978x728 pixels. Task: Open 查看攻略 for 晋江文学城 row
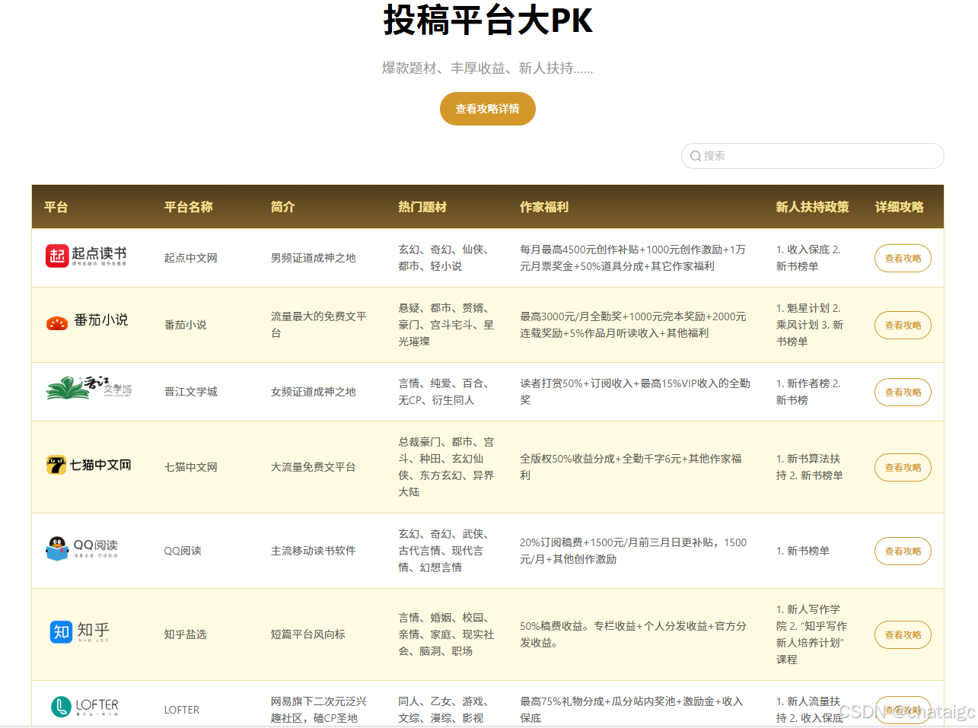point(903,393)
